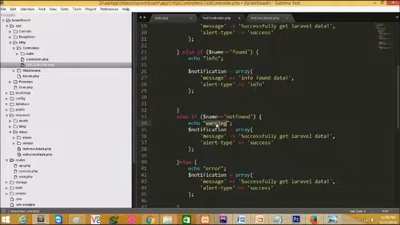Expand the public folder
The width and height of the screenshot is (400, 225).
click(7, 110)
